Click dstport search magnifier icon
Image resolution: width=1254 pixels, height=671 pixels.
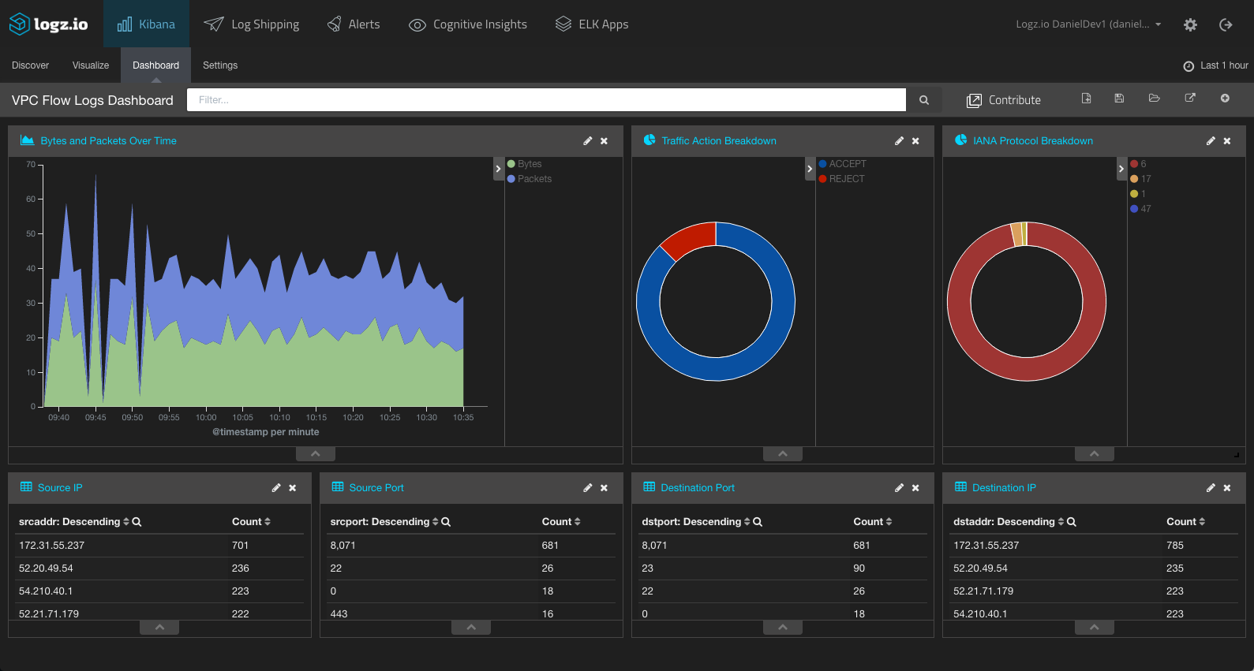(x=758, y=522)
